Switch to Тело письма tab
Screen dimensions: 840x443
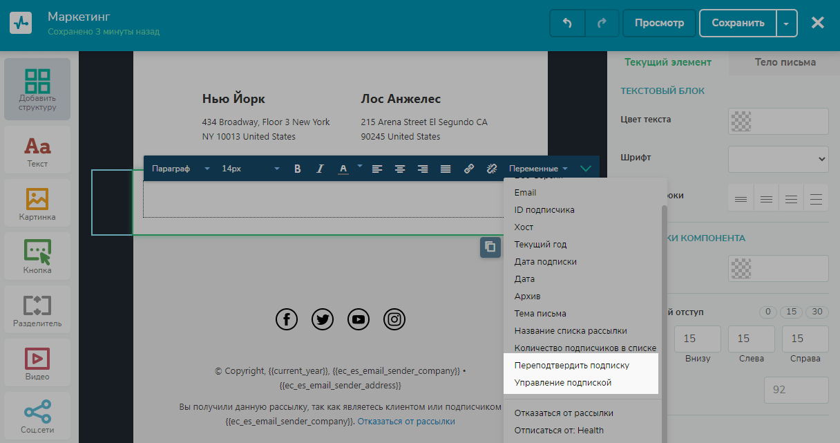(x=785, y=62)
